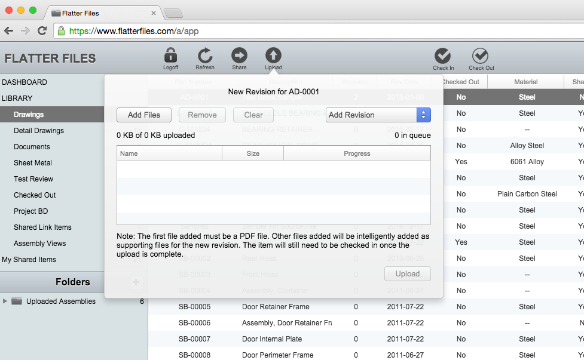Viewport: 584px width, 360px height.
Task: Select Sheet Metal library
Action: (x=33, y=162)
